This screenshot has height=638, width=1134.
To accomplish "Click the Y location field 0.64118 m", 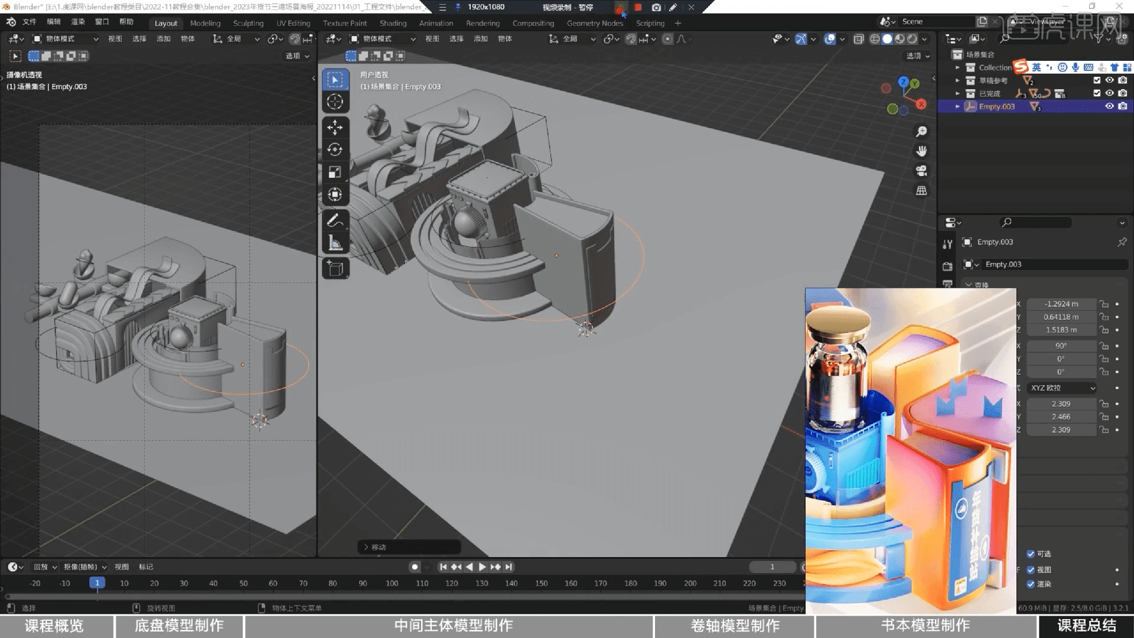I will click(x=1061, y=317).
